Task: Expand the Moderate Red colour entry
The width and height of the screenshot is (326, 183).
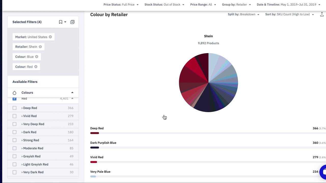Action: [x=32, y=148]
